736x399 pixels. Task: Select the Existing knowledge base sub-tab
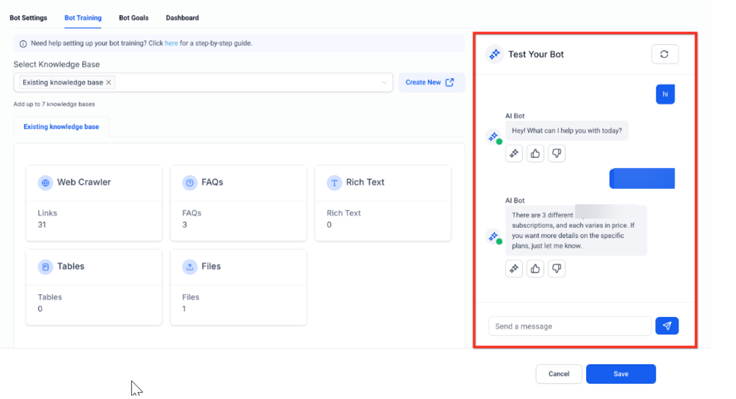tap(61, 127)
